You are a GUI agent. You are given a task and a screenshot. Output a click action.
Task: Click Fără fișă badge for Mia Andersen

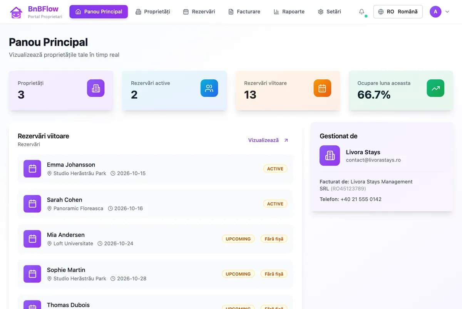274,239
